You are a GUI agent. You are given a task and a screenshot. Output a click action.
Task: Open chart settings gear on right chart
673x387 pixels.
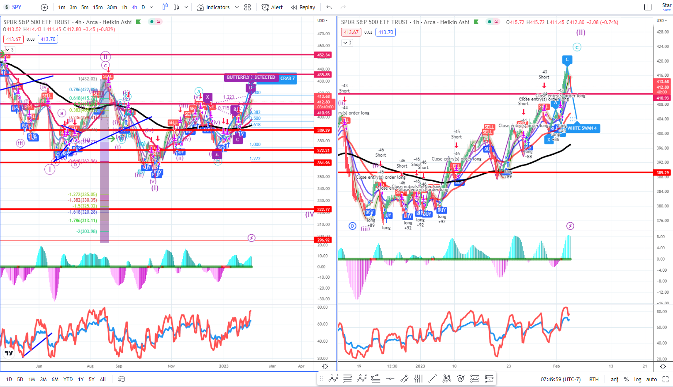pyautogui.click(x=663, y=366)
